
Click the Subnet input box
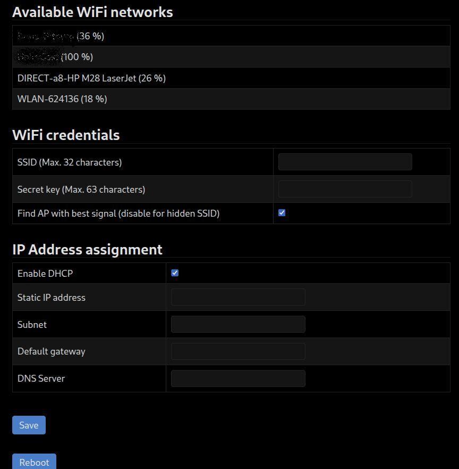click(x=237, y=324)
